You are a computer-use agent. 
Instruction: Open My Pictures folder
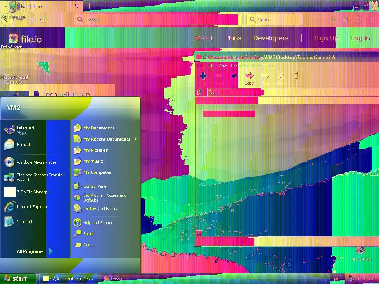coord(91,150)
